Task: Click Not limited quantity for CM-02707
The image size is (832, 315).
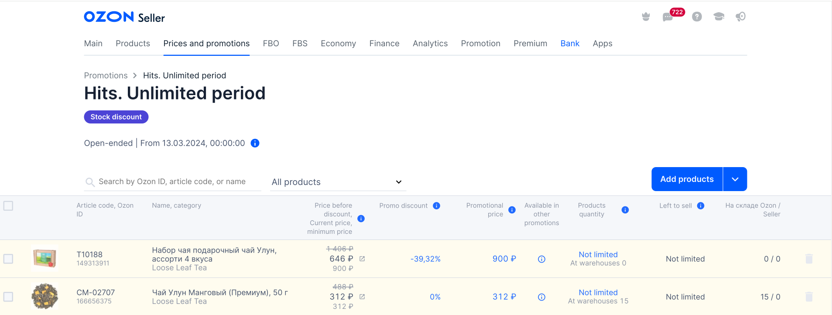Action: [598, 292]
